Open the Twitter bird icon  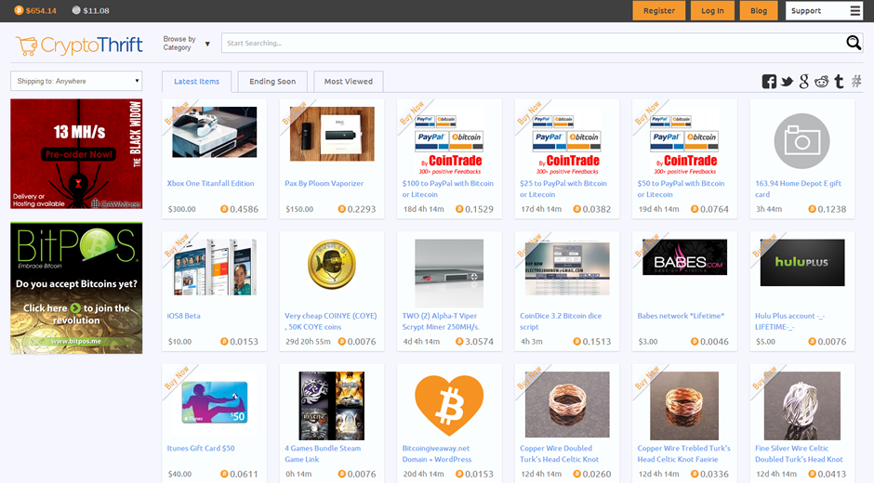click(x=787, y=82)
